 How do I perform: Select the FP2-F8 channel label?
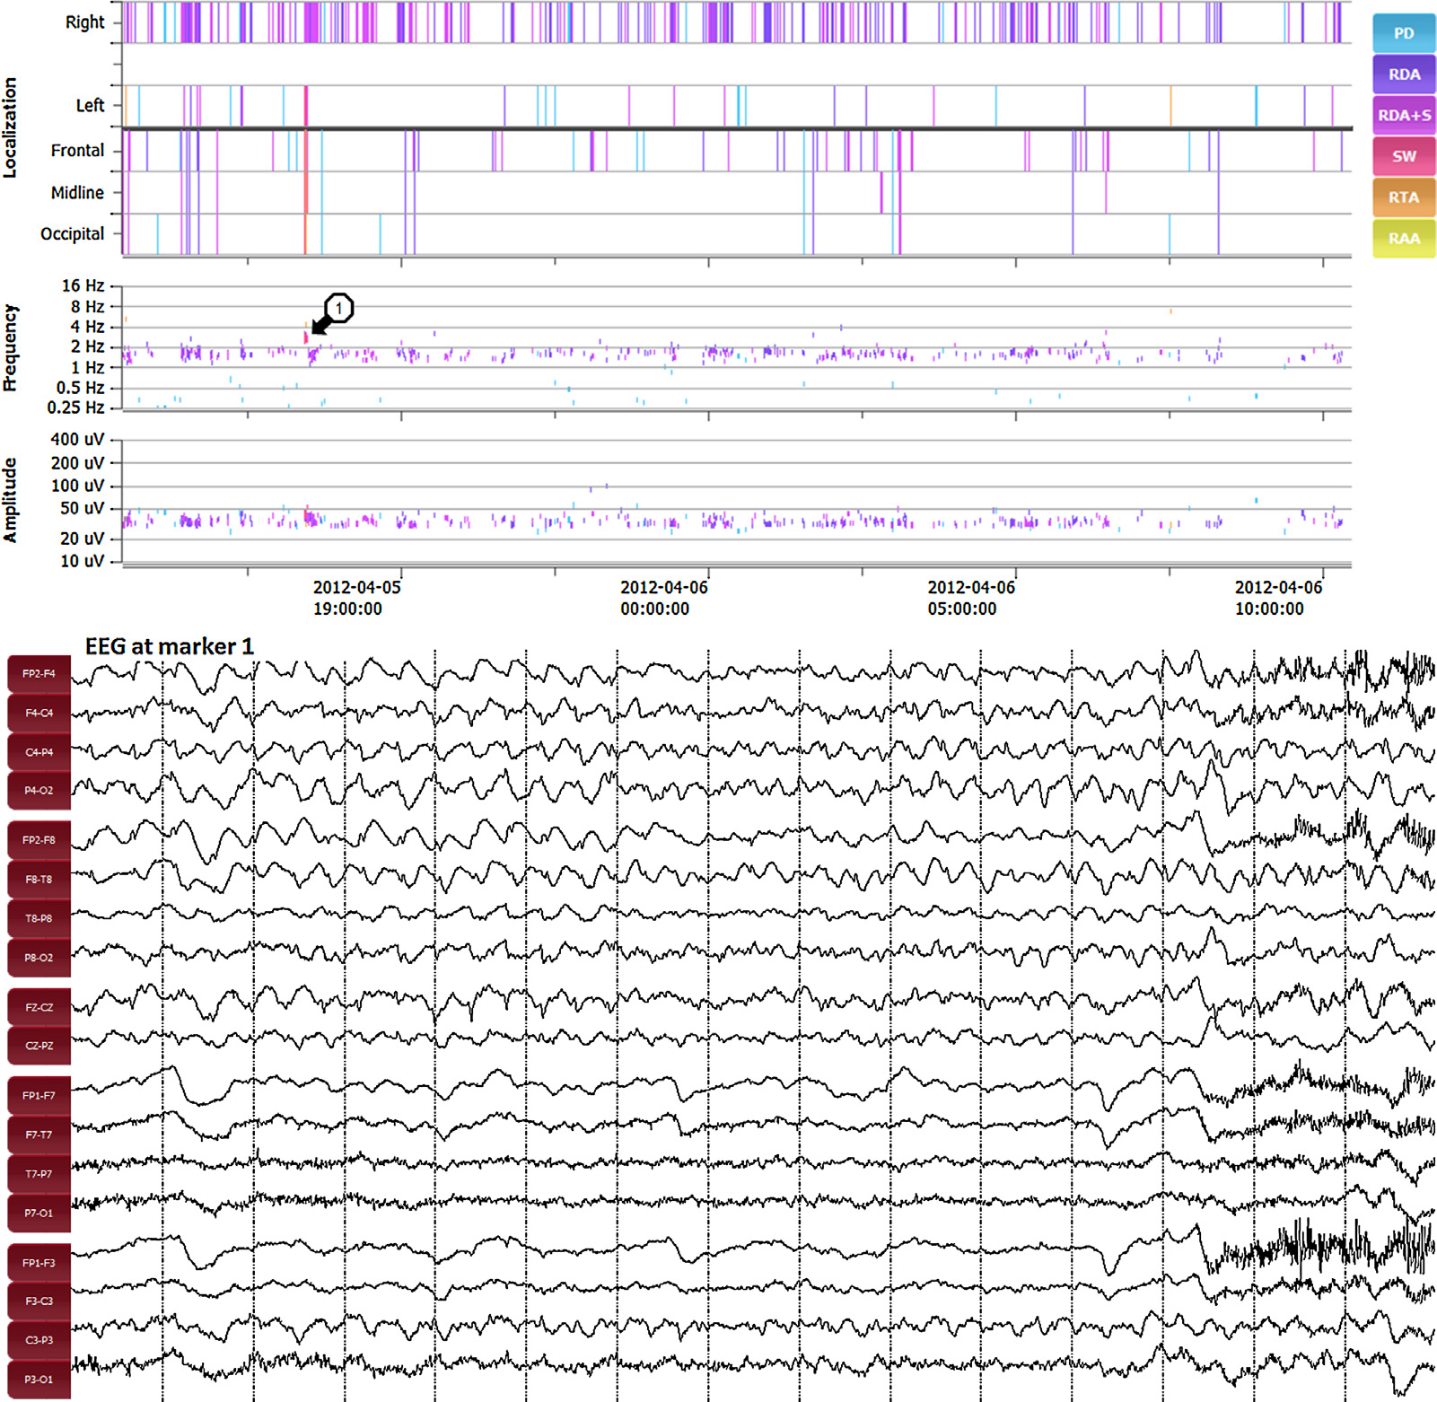coord(39,840)
